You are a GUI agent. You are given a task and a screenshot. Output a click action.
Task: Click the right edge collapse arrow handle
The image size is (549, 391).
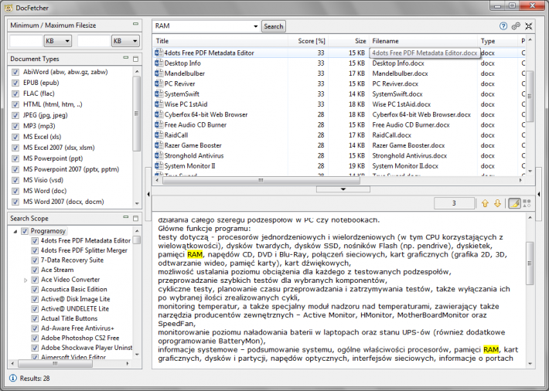point(539,194)
